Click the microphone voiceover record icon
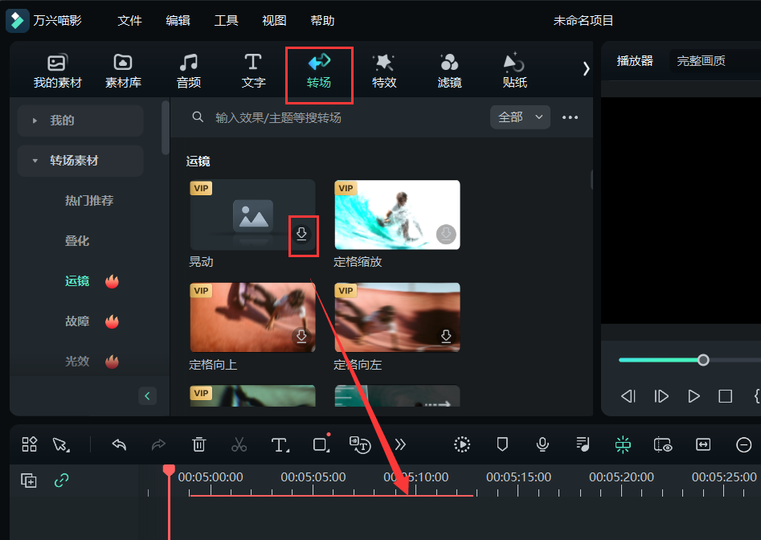 (543, 444)
